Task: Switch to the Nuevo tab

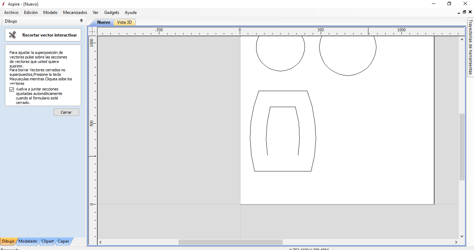Action: pyautogui.click(x=104, y=22)
